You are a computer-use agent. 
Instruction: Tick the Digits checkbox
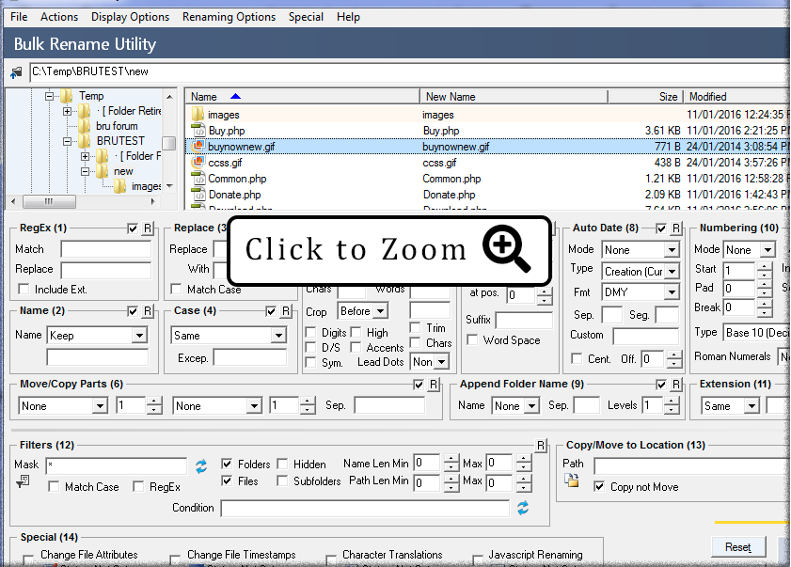click(310, 333)
